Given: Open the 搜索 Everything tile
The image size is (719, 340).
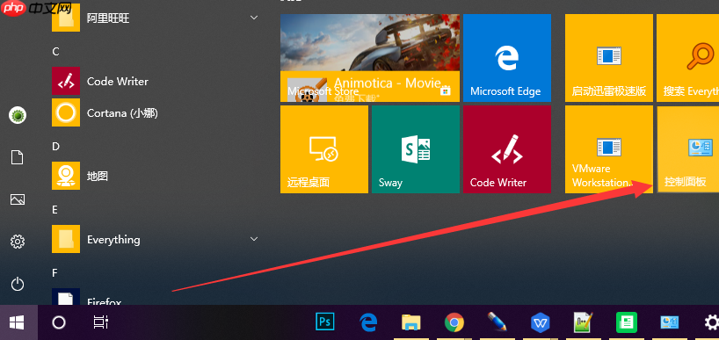Looking at the screenshot, I should [688, 58].
